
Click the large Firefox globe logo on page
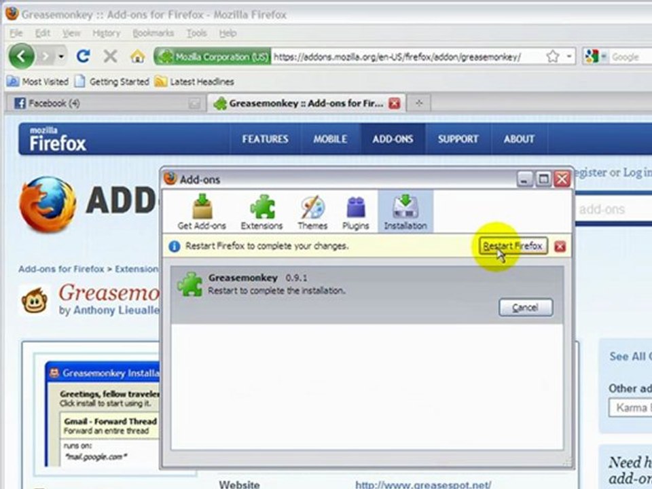(x=48, y=204)
